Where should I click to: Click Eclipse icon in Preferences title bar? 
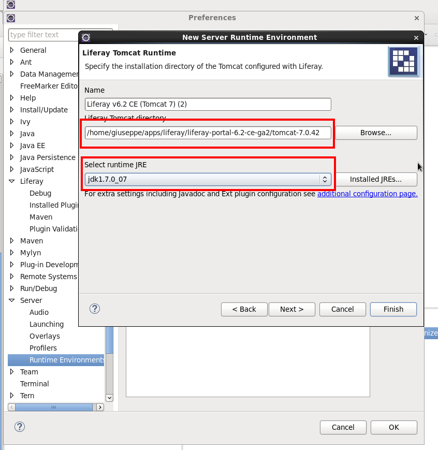tap(11, 18)
